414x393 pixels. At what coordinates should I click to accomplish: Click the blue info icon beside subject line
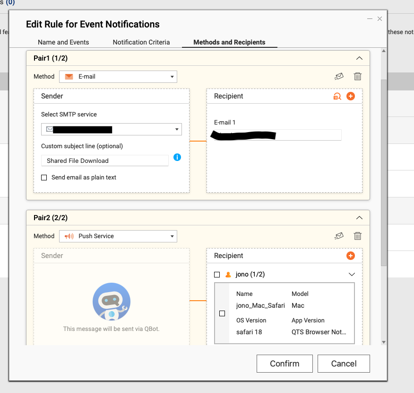[177, 157]
